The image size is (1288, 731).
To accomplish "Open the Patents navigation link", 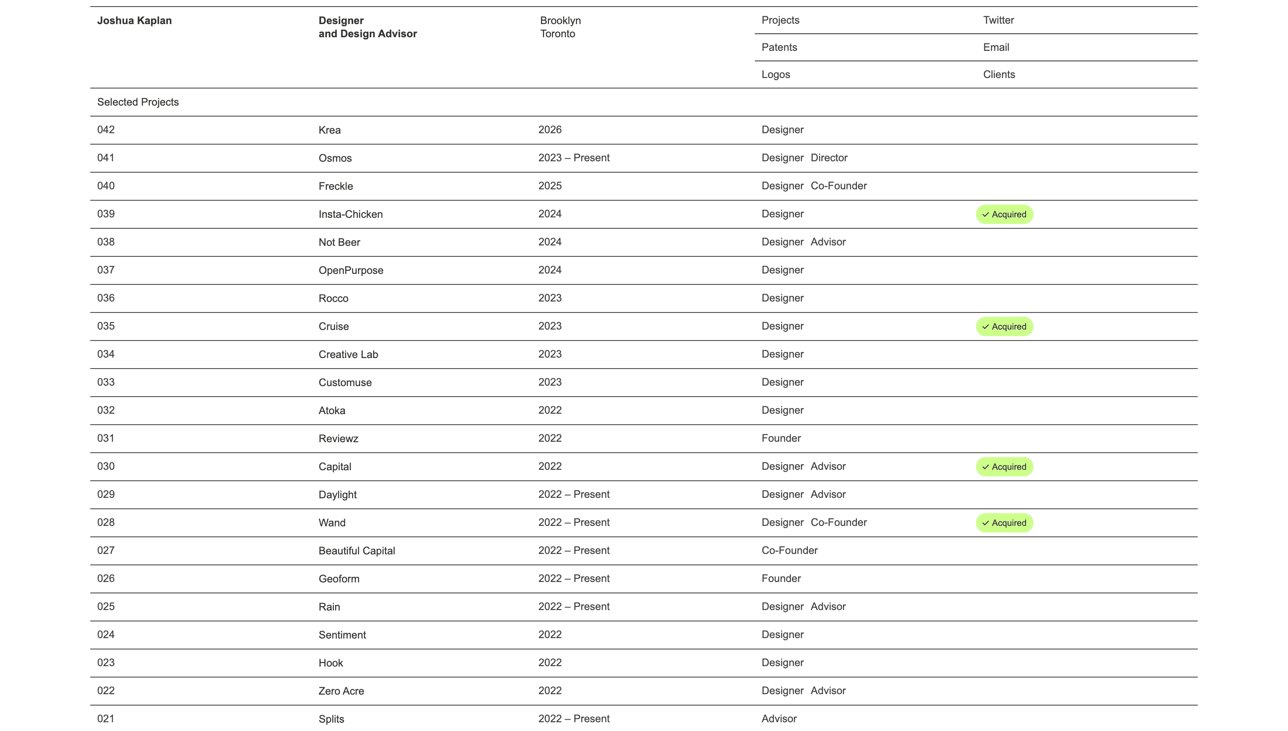I will tap(779, 47).
